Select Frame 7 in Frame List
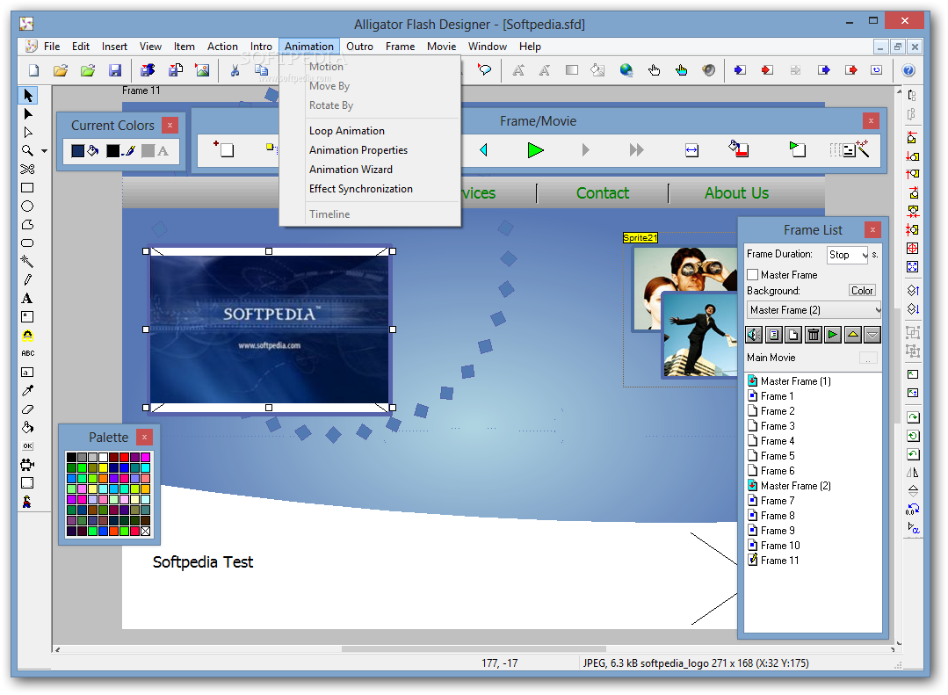Screen dimensions: 948x695 click(x=778, y=501)
